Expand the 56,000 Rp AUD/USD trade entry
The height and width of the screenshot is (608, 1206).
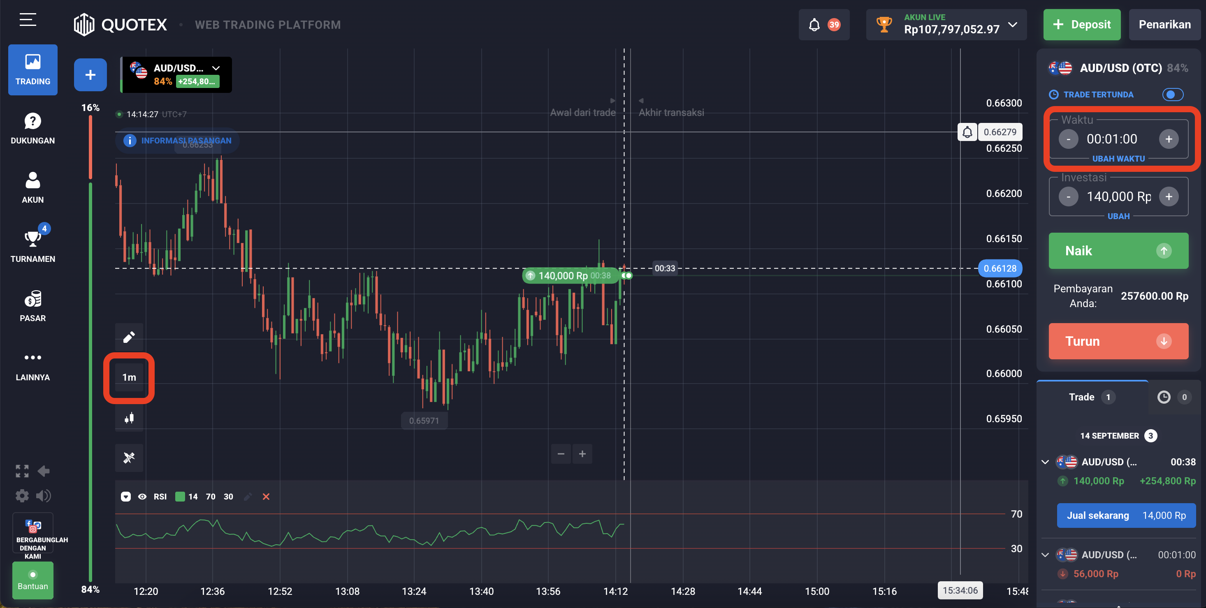click(x=1045, y=555)
